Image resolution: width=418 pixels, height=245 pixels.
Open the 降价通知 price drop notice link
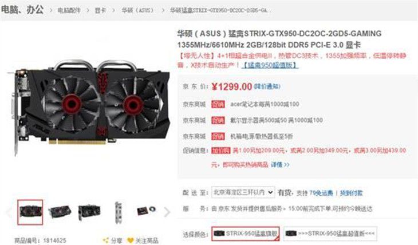tap(267, 86)
